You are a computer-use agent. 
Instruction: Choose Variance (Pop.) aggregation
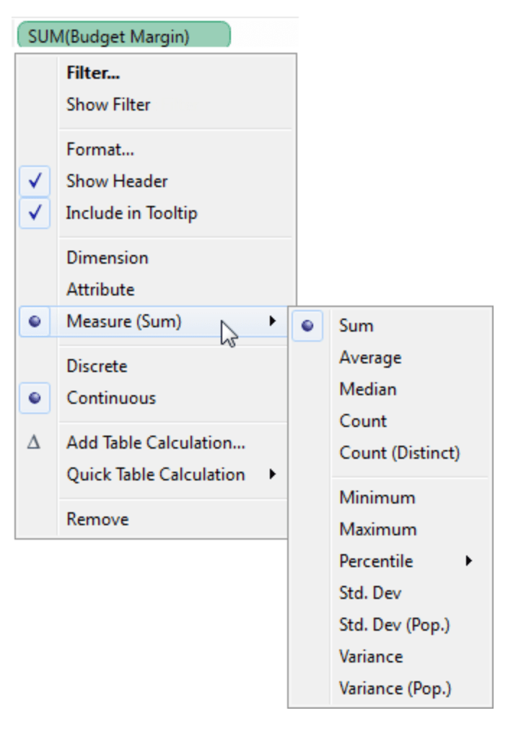click(x=395, y=688)
